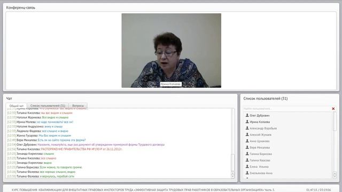Click the Чат panel heading
Viewport: 342px width, 192px height.
click(x=9, y=98)
